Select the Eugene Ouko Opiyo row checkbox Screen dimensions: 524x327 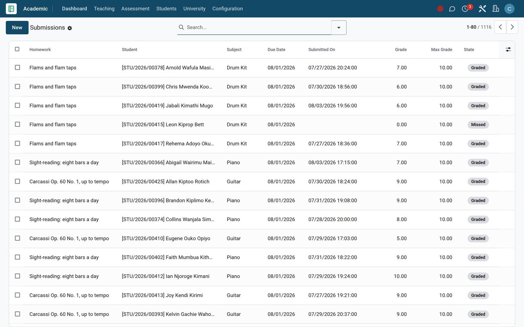(x=17, y=238)
